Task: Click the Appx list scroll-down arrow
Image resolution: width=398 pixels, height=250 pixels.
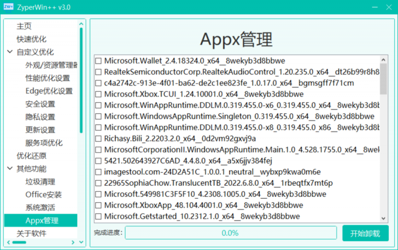Action: coord(383,219)
